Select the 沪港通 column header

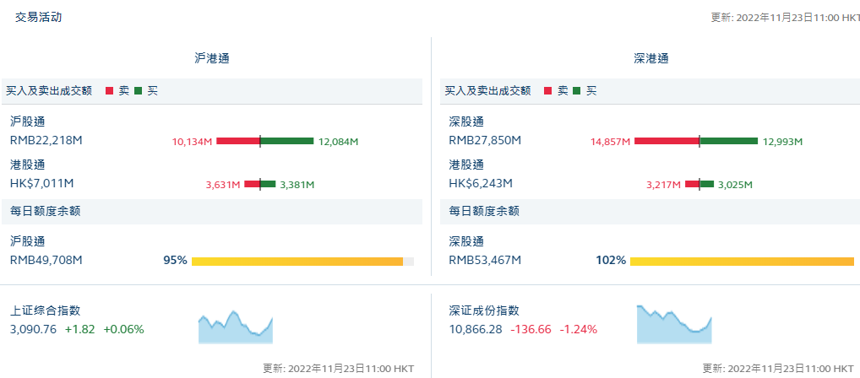(x=211, y=58)
